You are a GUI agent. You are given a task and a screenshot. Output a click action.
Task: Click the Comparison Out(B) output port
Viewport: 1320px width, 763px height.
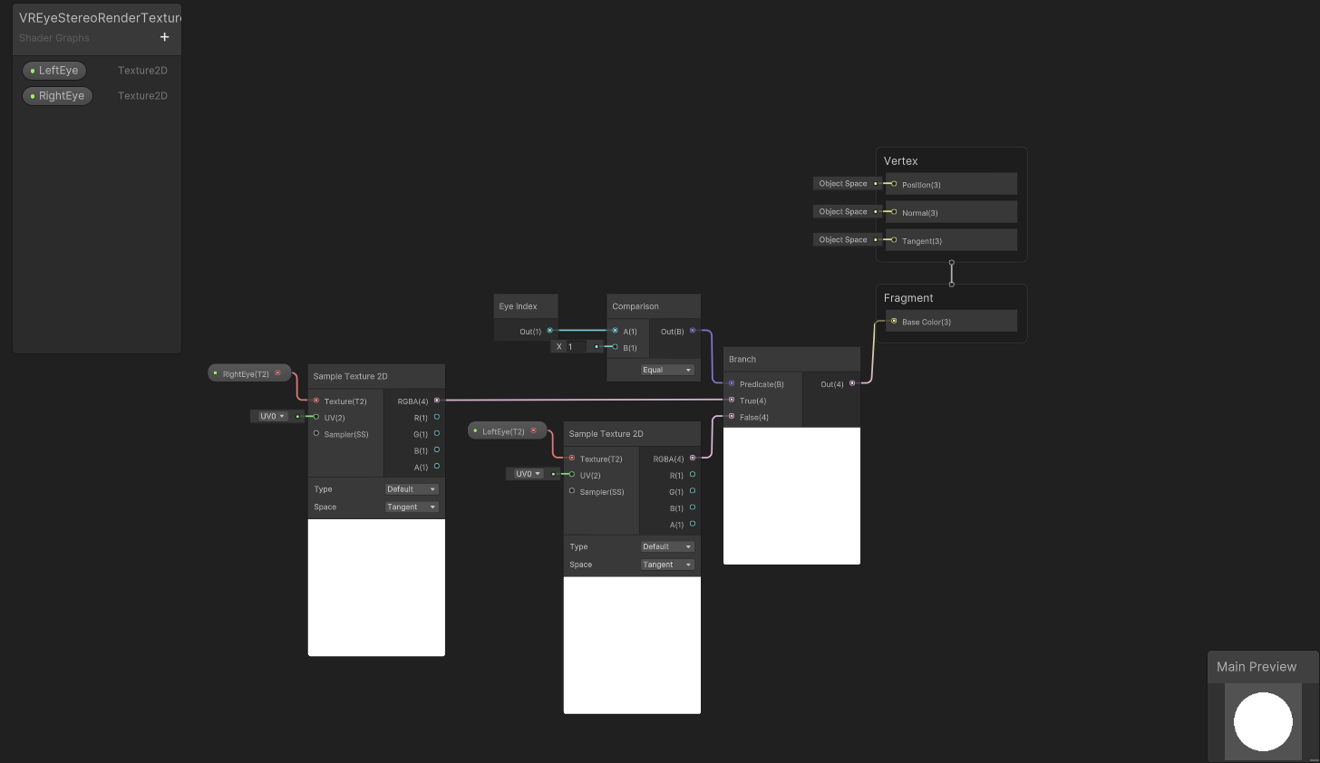coord(693,331)
